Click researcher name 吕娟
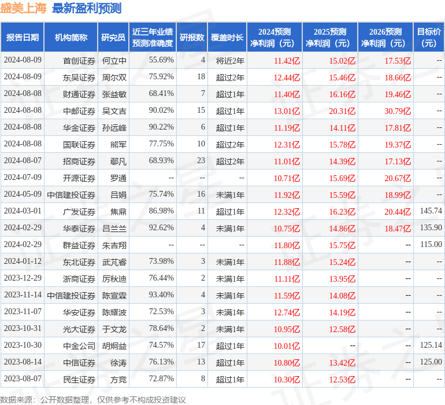 tap(118, 195)
